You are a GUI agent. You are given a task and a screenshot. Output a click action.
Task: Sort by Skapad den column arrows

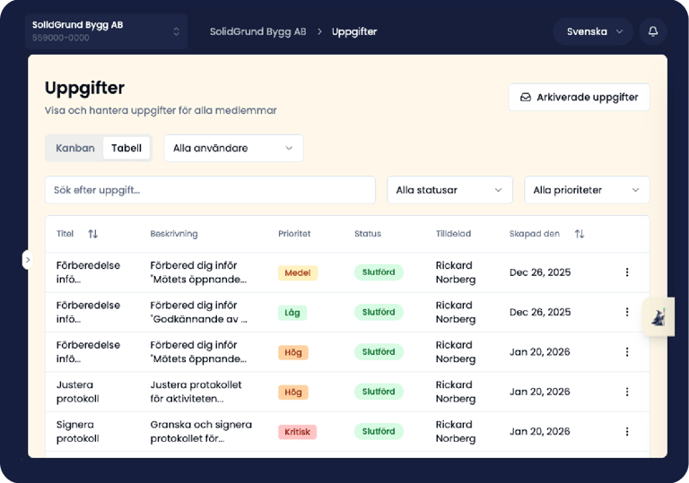[580, 234]
